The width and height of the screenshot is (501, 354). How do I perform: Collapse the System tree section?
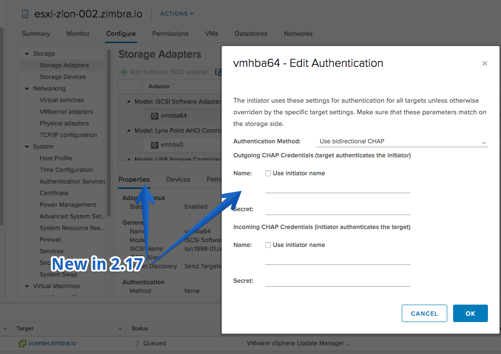pyautogui.click(x=27, y=147)
